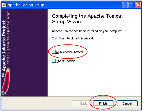Viewport: 143px width, 111px height.
Task: Tick the Show Readme checkbox
Action: (x=54, y=61)
